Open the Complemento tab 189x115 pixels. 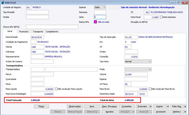[52, 32]
